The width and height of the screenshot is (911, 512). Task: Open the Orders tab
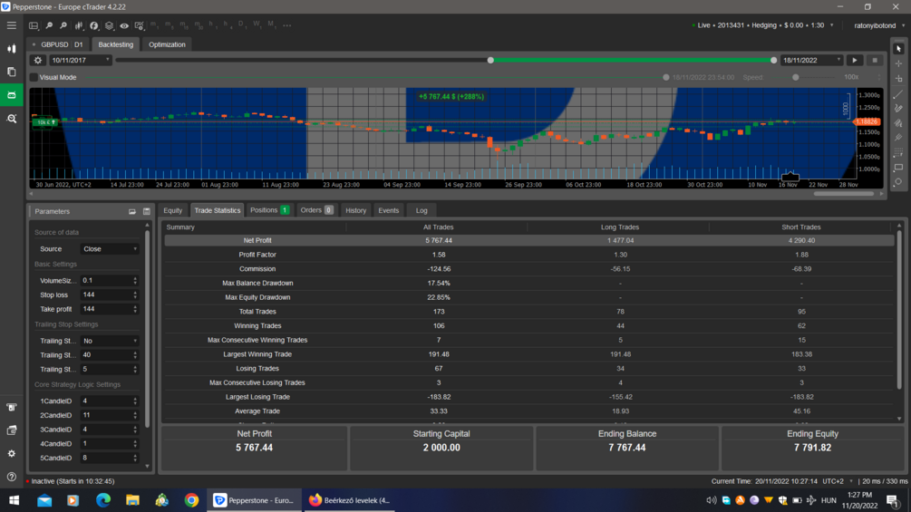coord(316,211)
